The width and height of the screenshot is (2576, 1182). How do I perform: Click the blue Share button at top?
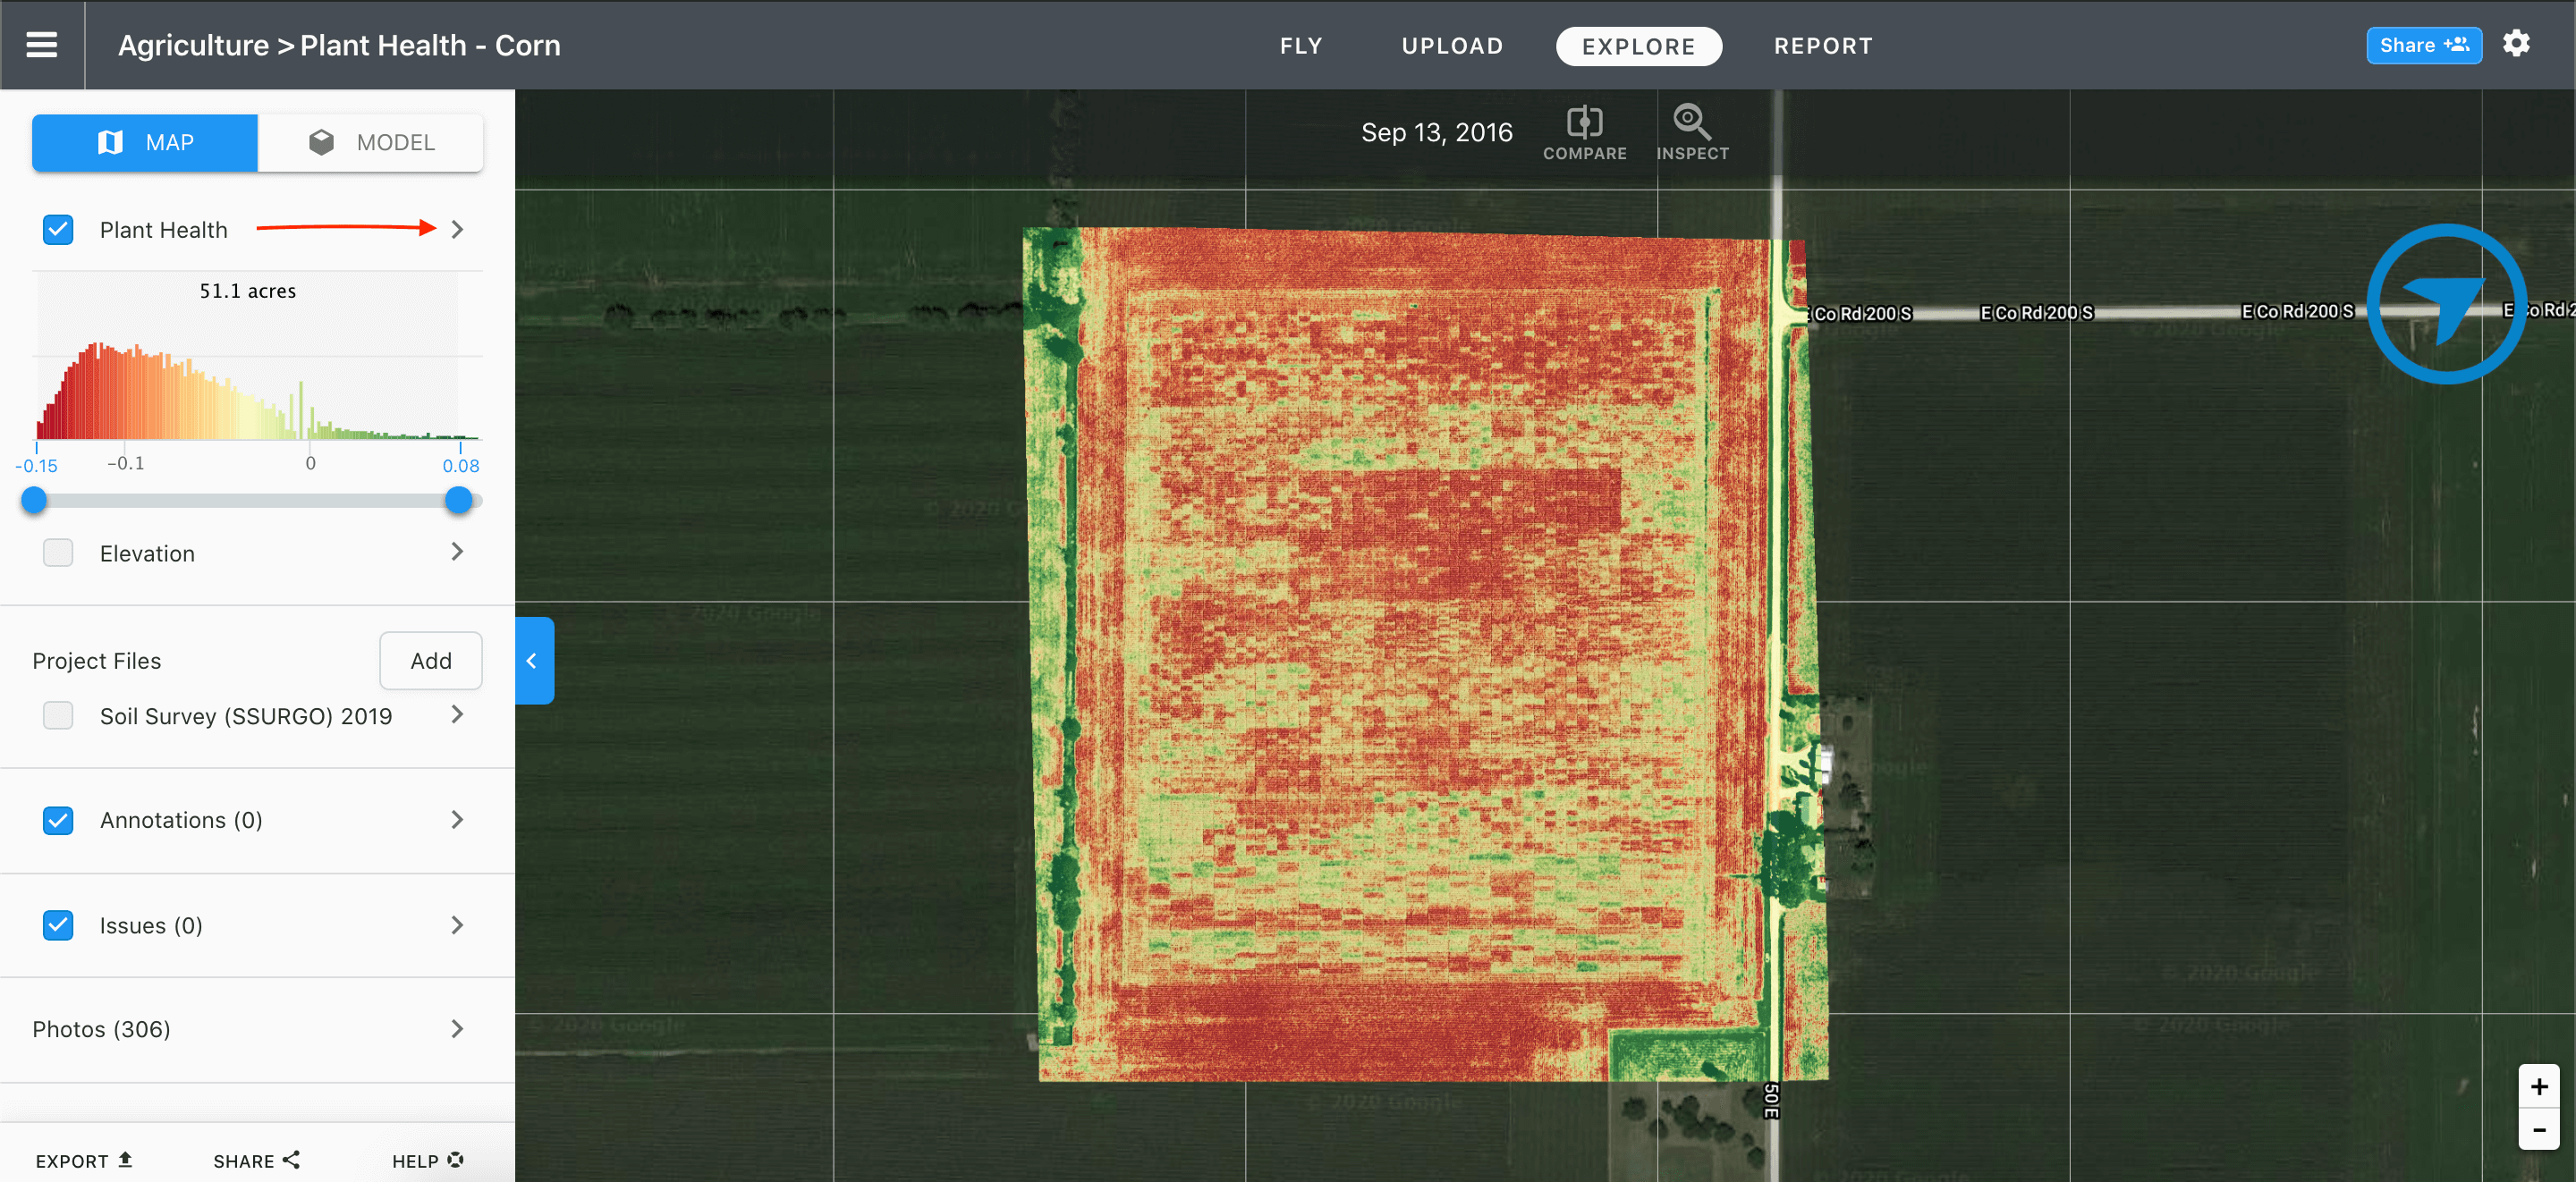[2423, 45]
